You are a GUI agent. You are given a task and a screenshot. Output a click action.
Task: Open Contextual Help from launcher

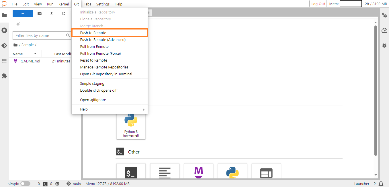[266, 171]
